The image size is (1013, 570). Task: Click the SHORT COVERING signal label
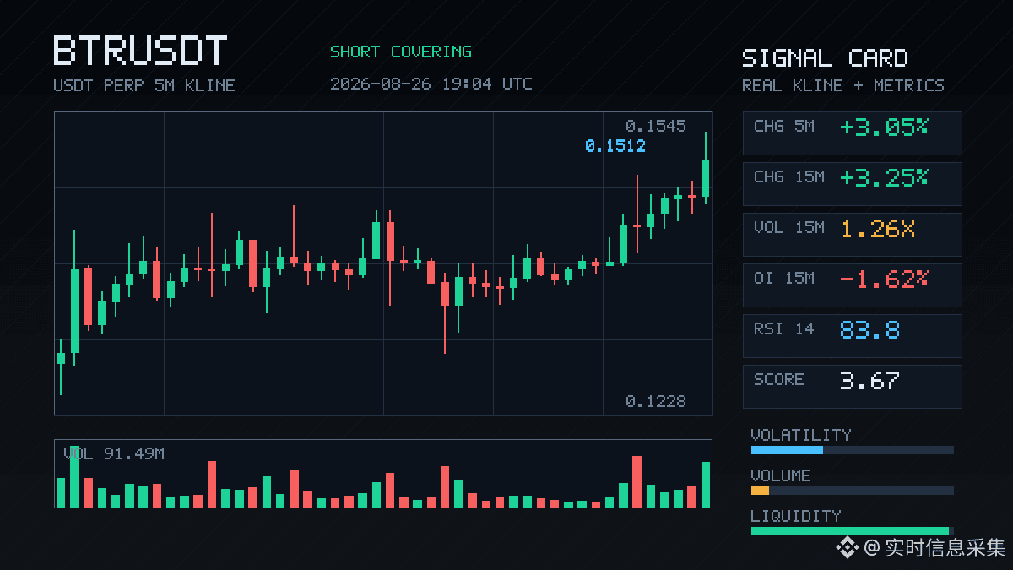tap(401, 52)
